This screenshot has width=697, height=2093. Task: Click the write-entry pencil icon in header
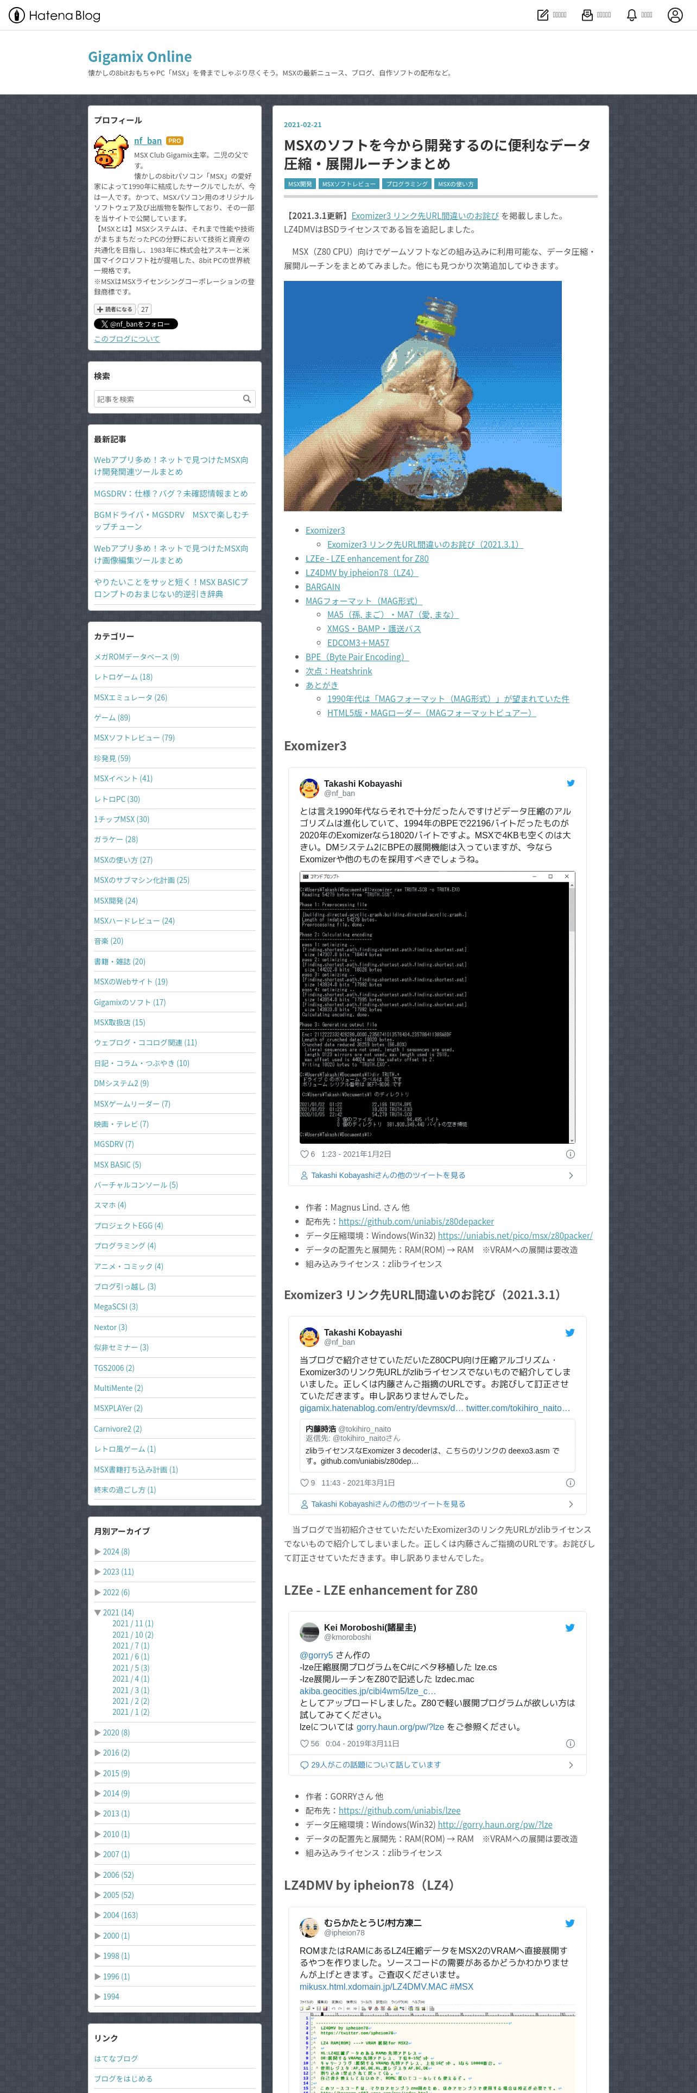(543, 15)
